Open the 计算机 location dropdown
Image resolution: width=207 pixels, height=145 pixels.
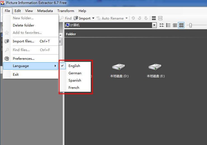click(x=154, y=25)
